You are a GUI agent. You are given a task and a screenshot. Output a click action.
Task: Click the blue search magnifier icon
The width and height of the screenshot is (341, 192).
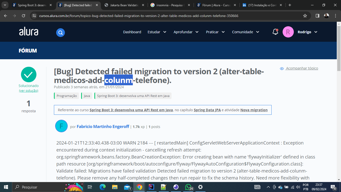(x=60, y=32)
